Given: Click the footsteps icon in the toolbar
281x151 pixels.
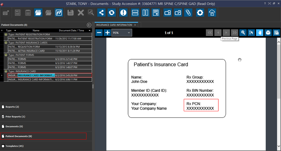Looking at the screenshot, I should tap(58, 13).
